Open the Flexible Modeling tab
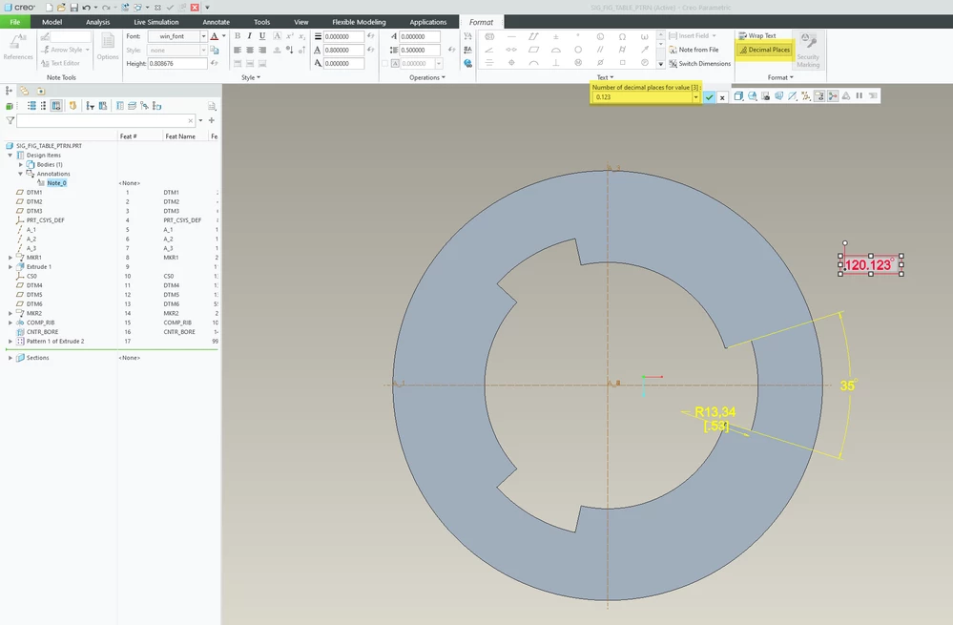 (x=359, y=22)
